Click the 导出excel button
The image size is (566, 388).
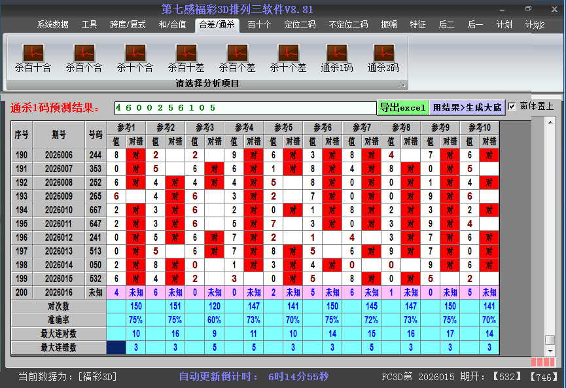tap(402, 107)
